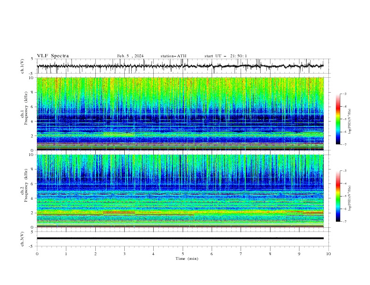The width and height of the screenshot is (370, 285).
Task: Click time axis tick label '10'
Action: point(328,254)
